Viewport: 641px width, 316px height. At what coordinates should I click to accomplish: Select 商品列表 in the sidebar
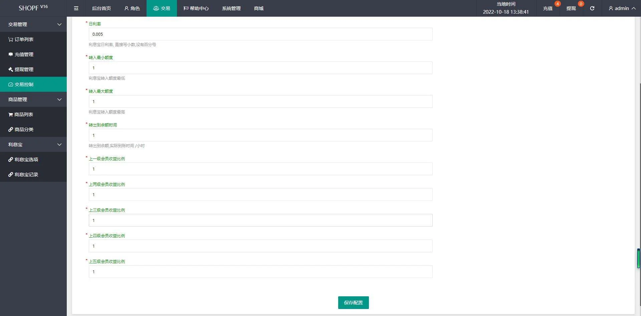(x=21, y=114)
